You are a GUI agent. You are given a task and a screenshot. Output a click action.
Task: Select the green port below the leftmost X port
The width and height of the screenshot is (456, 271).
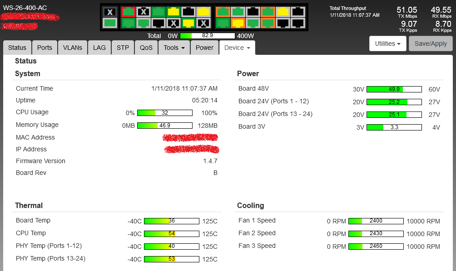pyautogui.click(x=109, y=23)
